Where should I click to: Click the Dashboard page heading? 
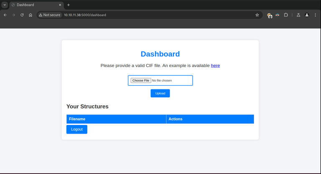(x=160, y=54)
